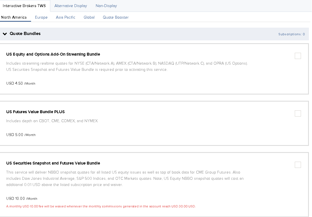Click the Quote Bundles section title
The height and width of the screenshot is (217, 312).
[x=25, y=34]
